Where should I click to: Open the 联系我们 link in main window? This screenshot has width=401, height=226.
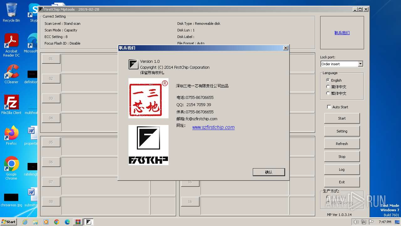click(342, 33)
